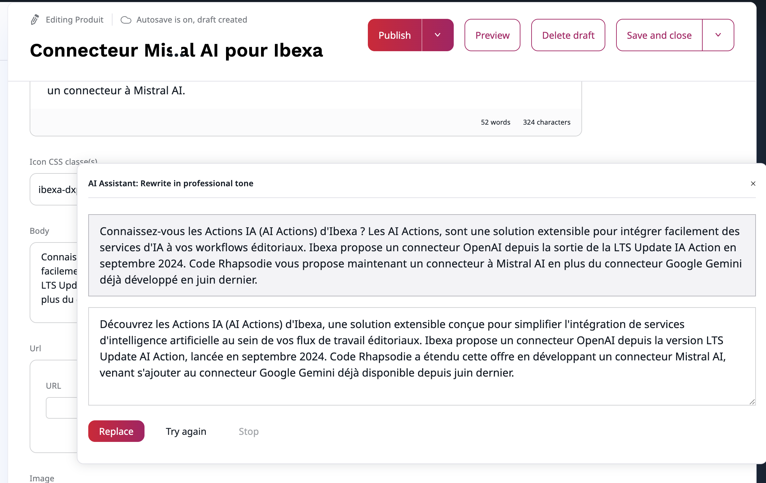Screen dimensions: 766x483
Task: Focus the Icon CSS class input field
Action: click(x=56, y=190)
